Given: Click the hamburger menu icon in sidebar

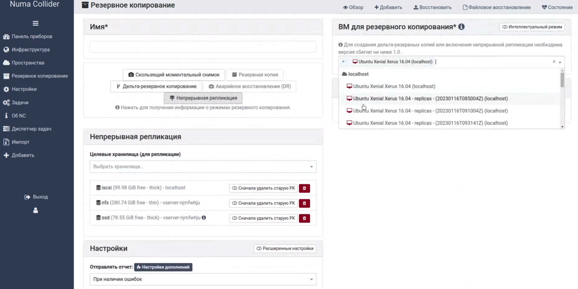Looking at the screenshot, I should point(36,23).
